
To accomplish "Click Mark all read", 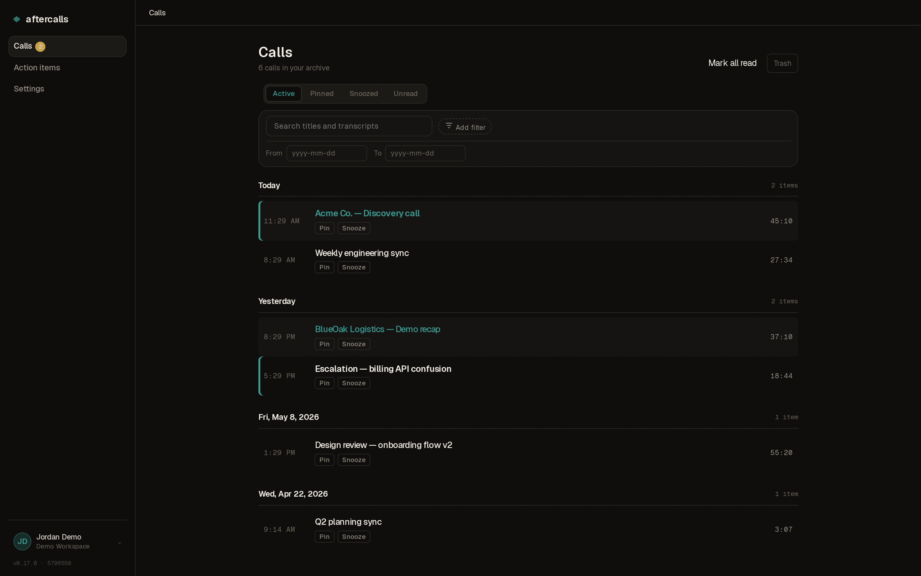I will (732, 63).
